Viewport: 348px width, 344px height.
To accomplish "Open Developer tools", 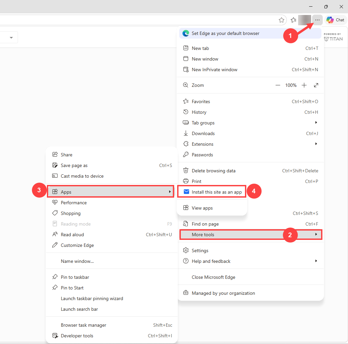I will (112, 336).
